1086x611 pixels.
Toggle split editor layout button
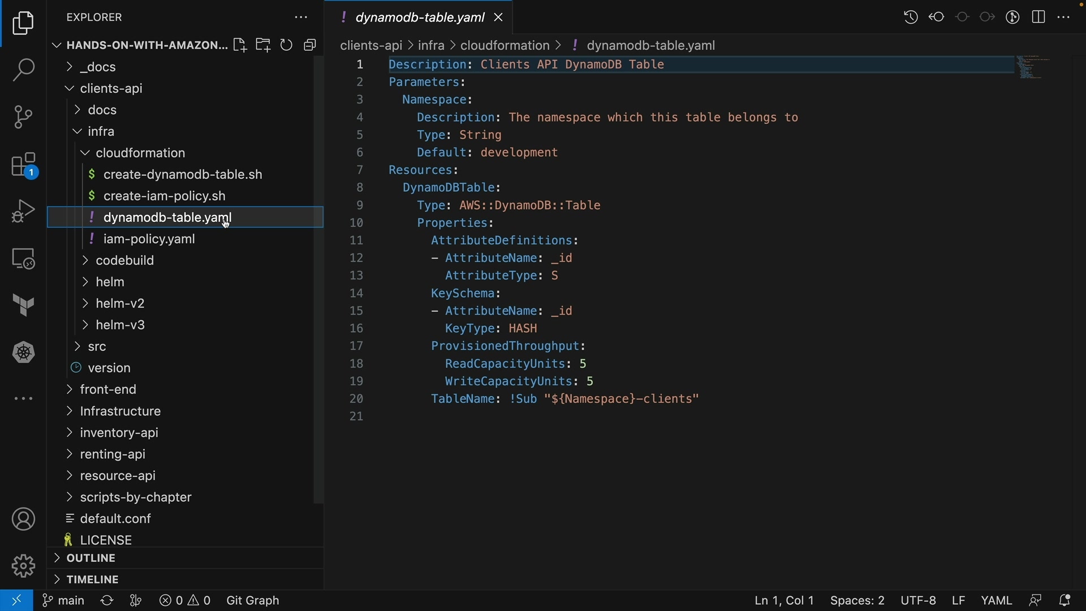[1039, 18]
